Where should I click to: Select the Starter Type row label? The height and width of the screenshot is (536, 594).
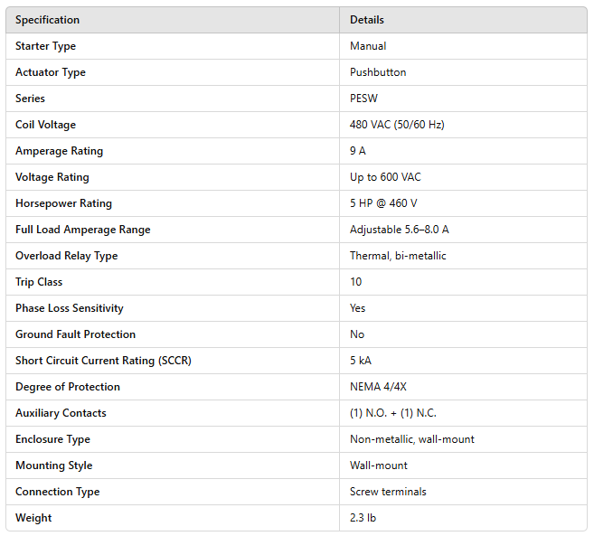click(45, 46)
